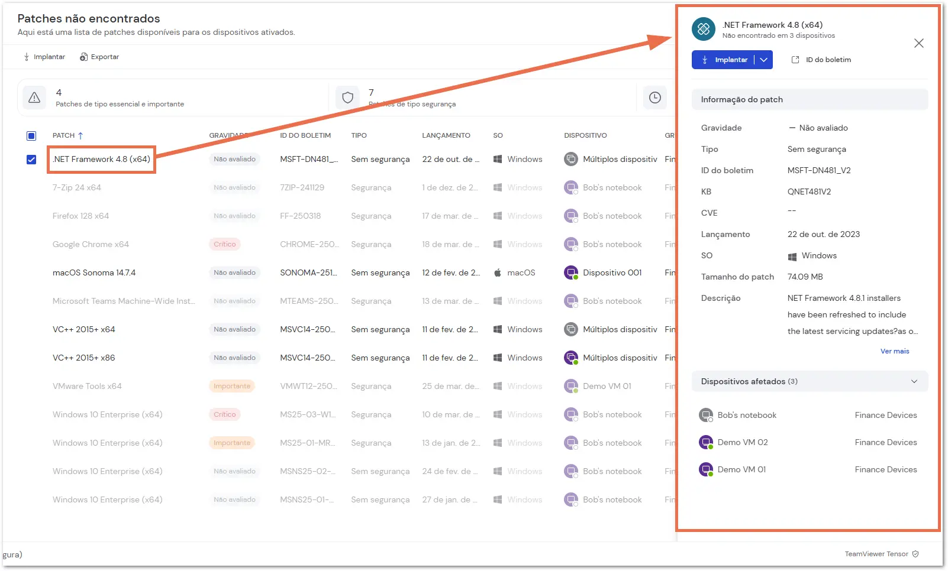
Task: Click the TeamViewer Tensor shield icon in the footer
Action: 915,554
